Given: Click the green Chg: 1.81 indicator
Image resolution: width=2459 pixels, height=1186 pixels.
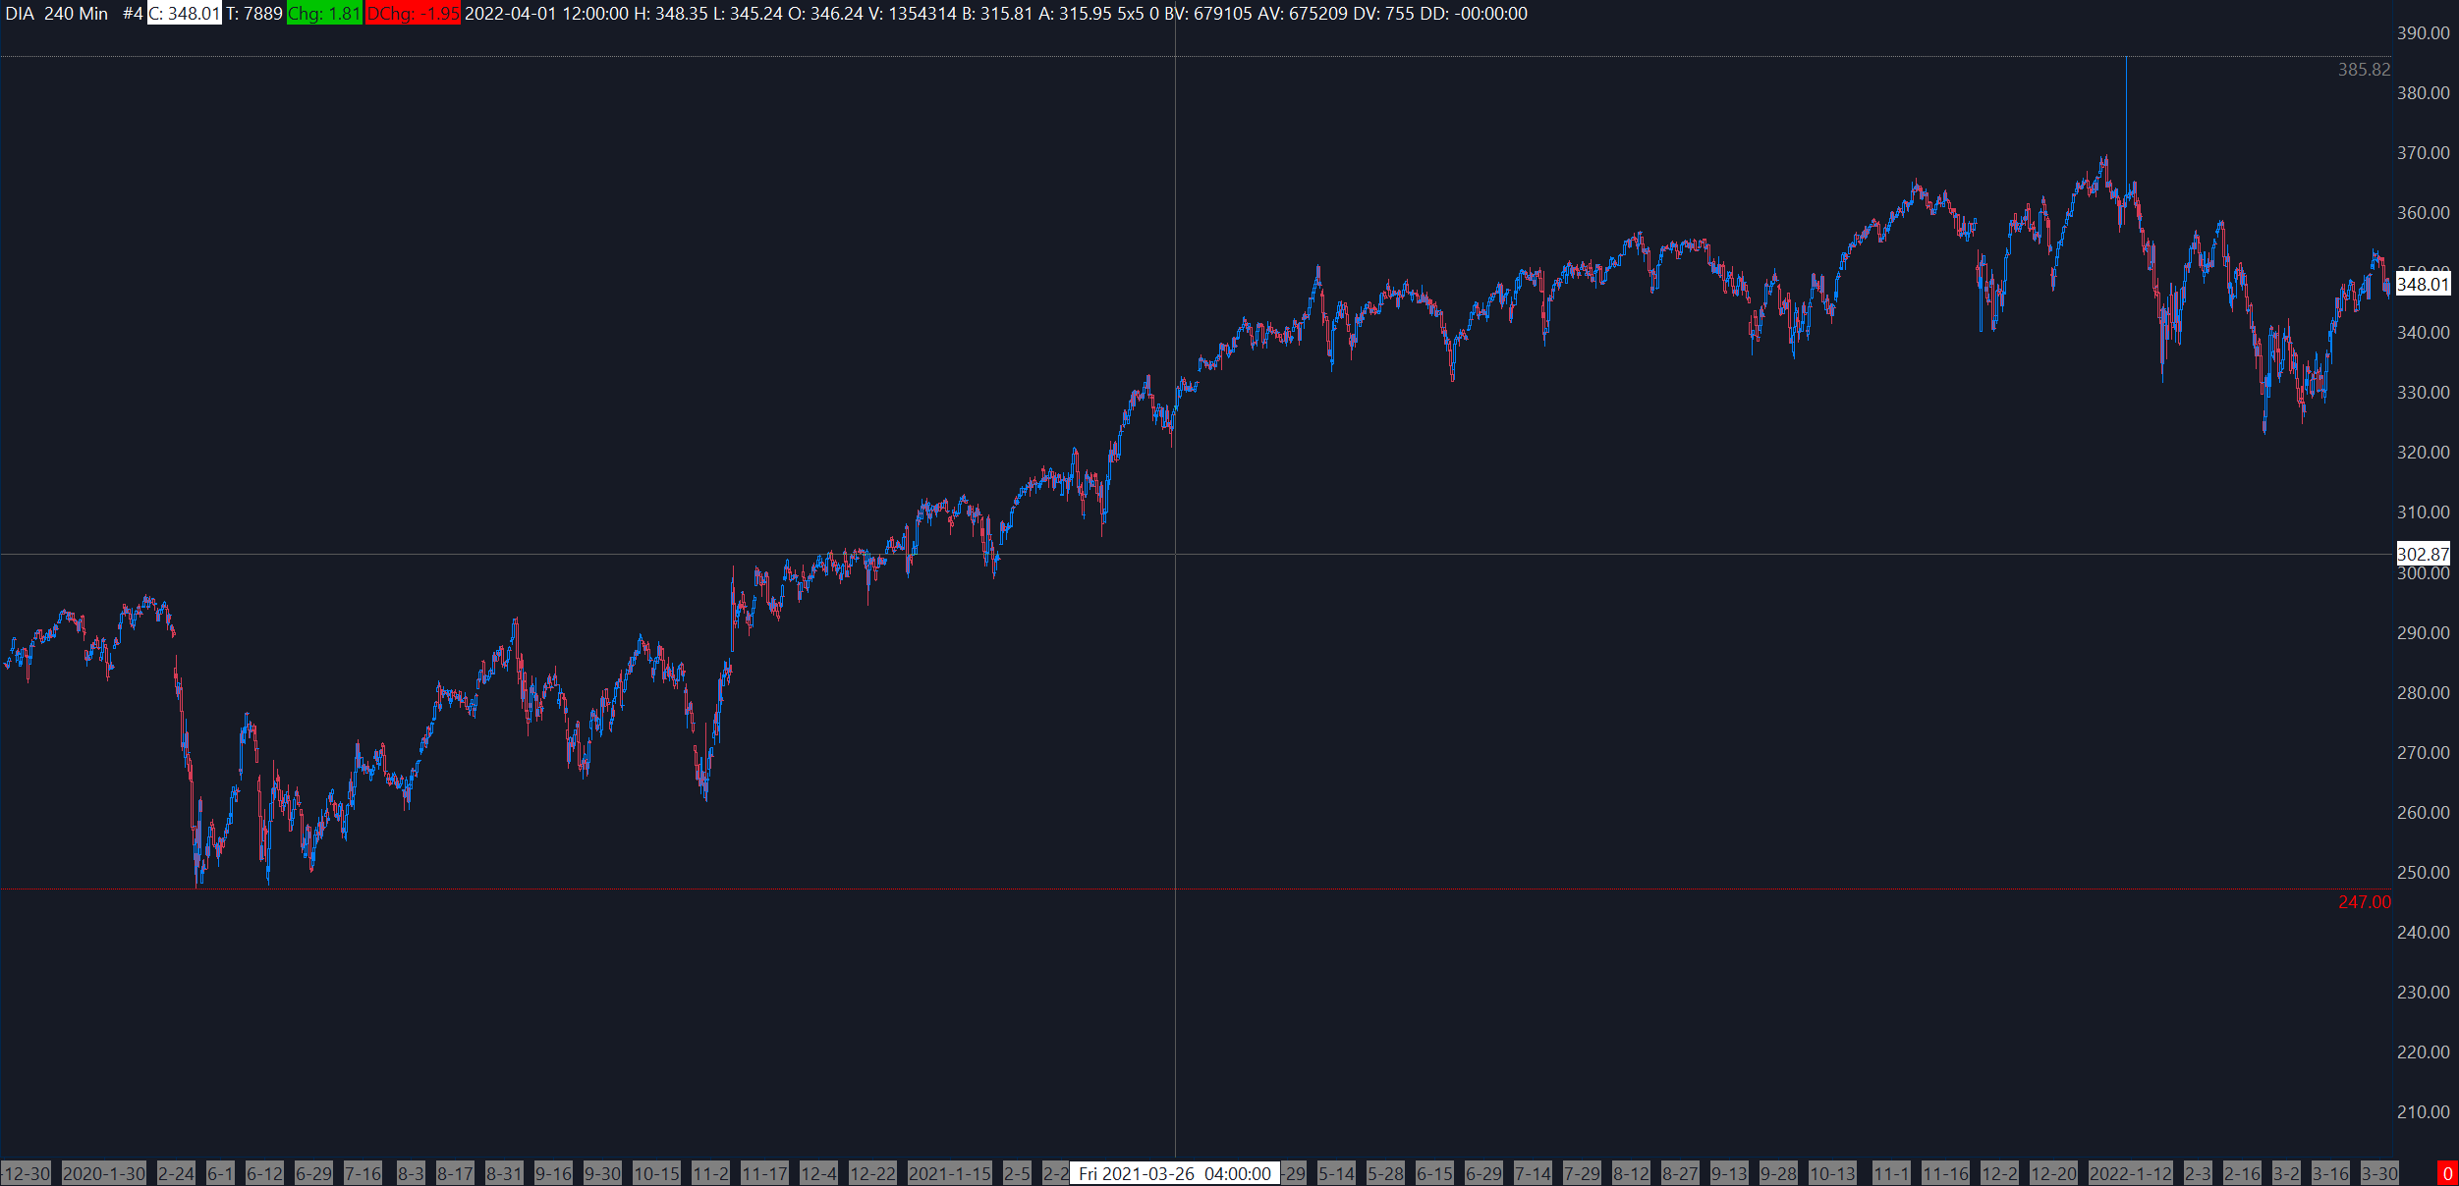Looking at the screenshot, I should (x=324, y=14).
